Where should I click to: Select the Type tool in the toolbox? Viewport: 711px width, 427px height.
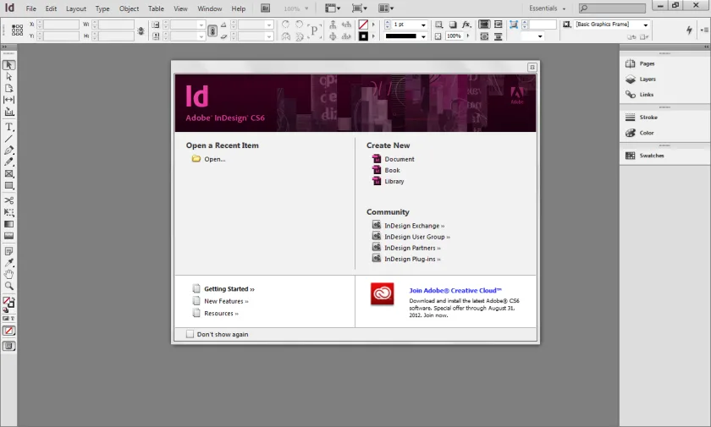[8, 127]
